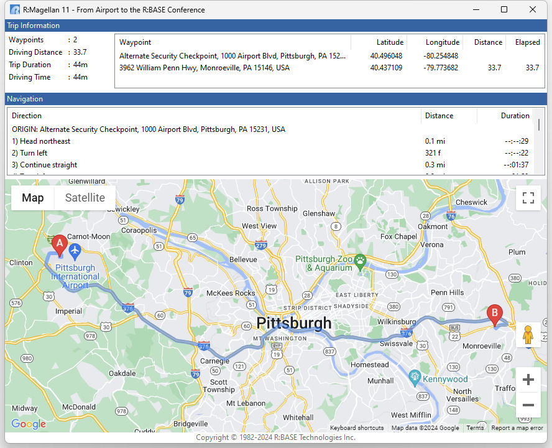Click the Navigation section header

tap(276, 99)
